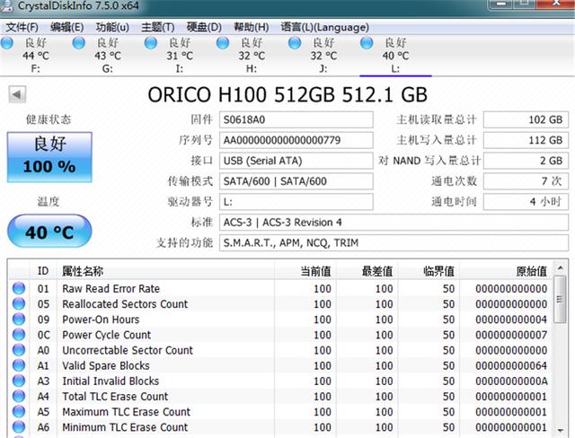Click the blue status orb for drive H:

(223, 43)
